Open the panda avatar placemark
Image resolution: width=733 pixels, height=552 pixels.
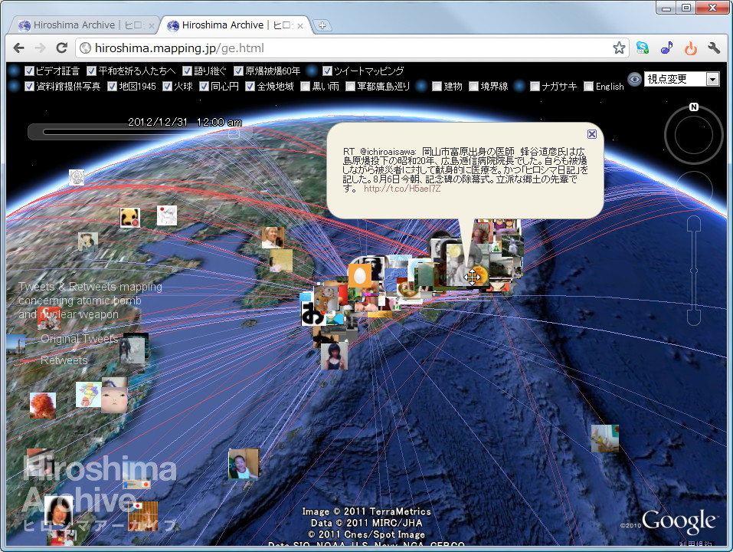point(130,218)
